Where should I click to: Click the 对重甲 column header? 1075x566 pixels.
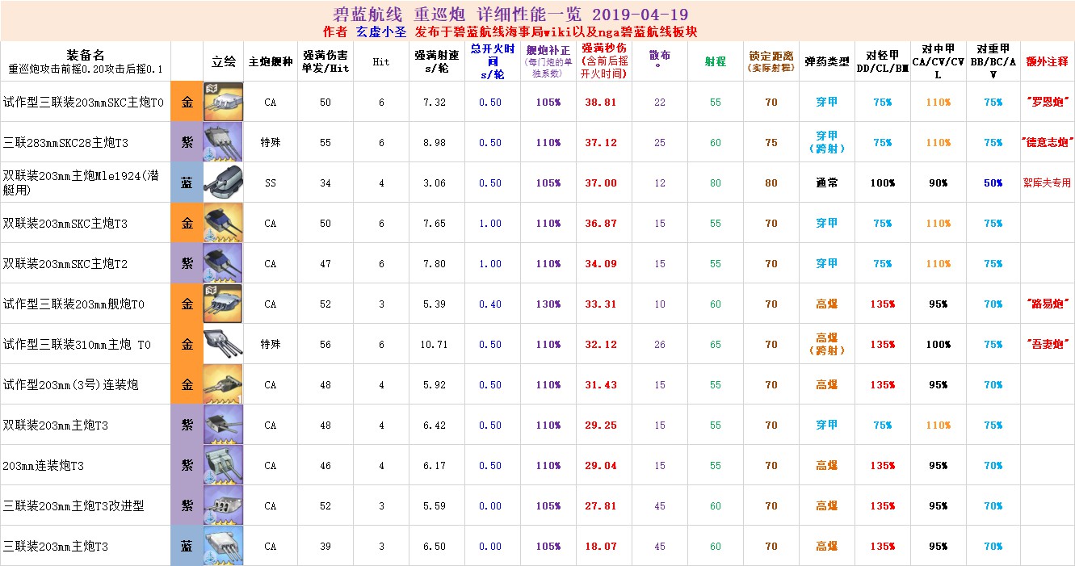pos(993,61)
